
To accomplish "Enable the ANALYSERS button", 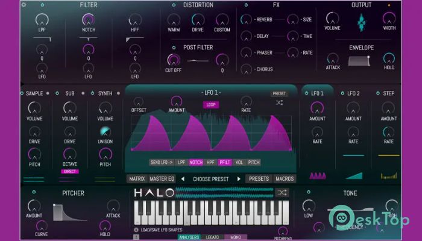I will pyautogui.click(x=189, y=237).
